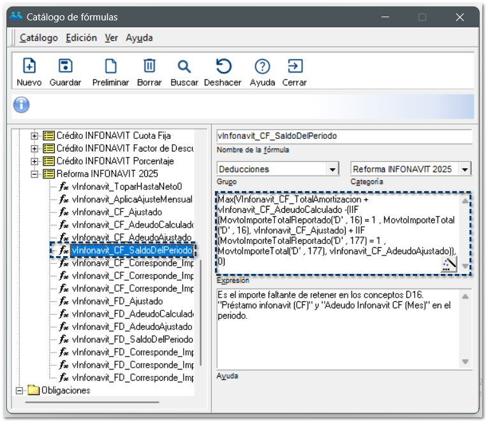Click the blue information icon
Screen dimensions: 488x423
pos(22,105)
